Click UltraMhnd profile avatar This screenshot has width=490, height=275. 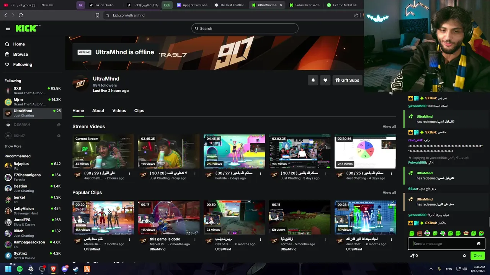[81, 83]
